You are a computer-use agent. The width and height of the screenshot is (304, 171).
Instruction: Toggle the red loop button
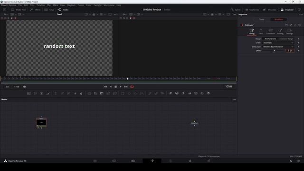pyautogui.click(x=132, y=86)
